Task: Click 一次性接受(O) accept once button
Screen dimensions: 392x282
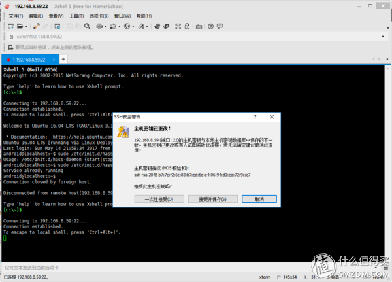Action: (159, 199)
